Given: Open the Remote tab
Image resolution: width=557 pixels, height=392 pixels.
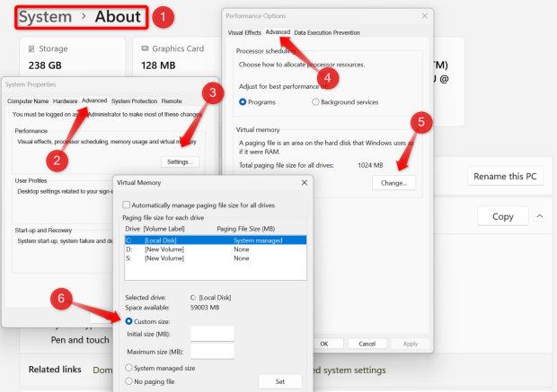Looking at the screenshot, I should tap(172, 101).
